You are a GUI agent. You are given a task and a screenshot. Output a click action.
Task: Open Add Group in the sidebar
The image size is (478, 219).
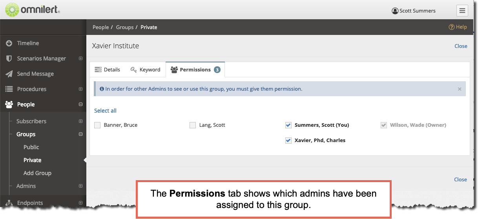(x=37, y=173)
